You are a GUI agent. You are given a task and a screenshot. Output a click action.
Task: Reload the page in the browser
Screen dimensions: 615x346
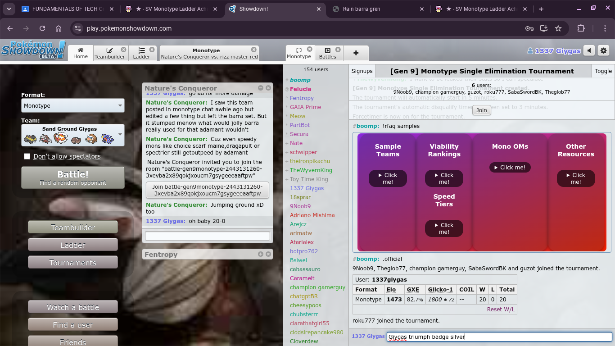pyautogui.click(x=42, y=28)
